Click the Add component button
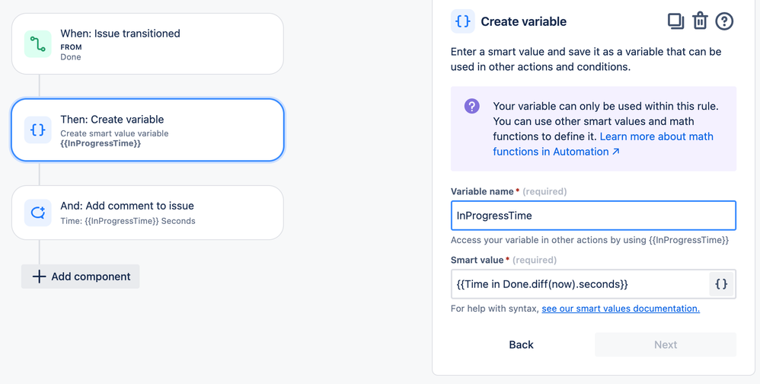This screenshot has height=384, width=760. coord(81,277)
